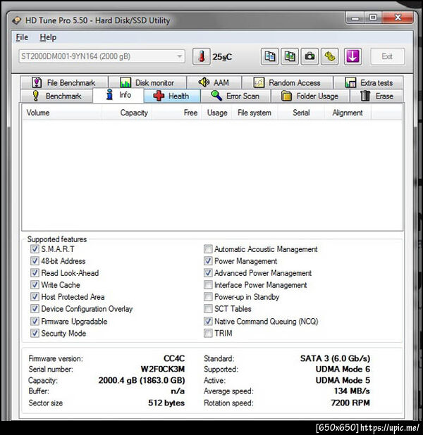The width and height of the screenshot is (423, 435).
Task: Open the Help menu
Action: [x=48, y=37]
